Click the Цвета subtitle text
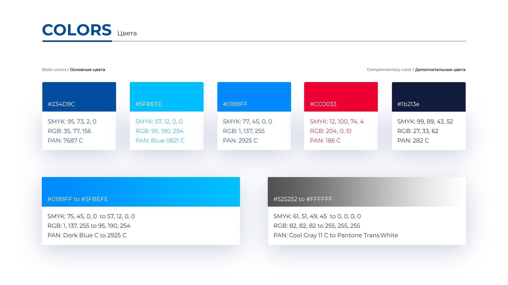The image size is (508, 285). tap(127, 33)
